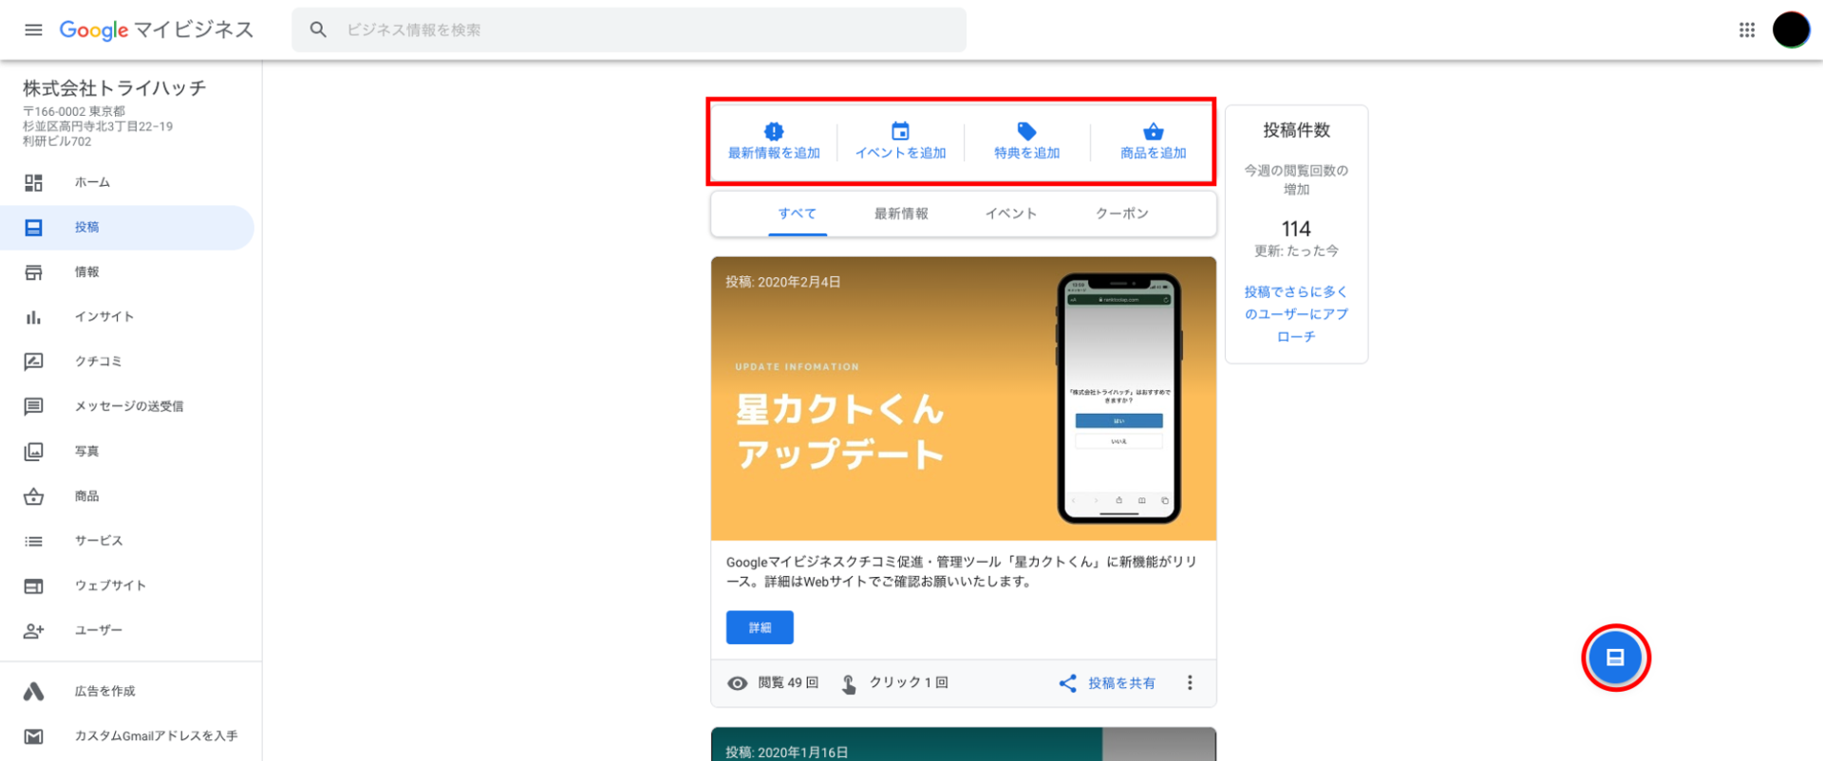1823x761 pixels.
Task: Click the ユーザー add-person icon
Action: (33, 630)
